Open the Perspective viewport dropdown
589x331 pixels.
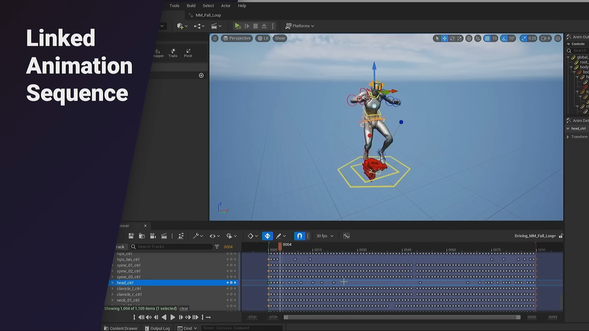click(x=237, y=38)
